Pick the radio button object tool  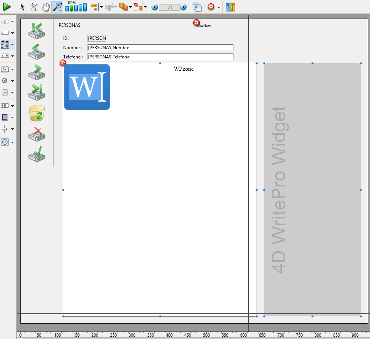pyautogui.click(x=5, y=80)
